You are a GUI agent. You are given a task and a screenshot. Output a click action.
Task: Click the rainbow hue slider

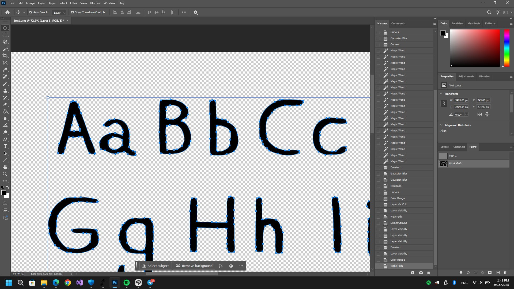tap(507, 48)
